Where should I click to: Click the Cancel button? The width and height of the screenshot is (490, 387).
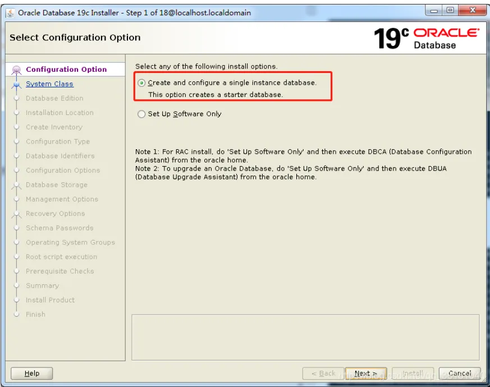pyautogui.click(x=459, y=373)
